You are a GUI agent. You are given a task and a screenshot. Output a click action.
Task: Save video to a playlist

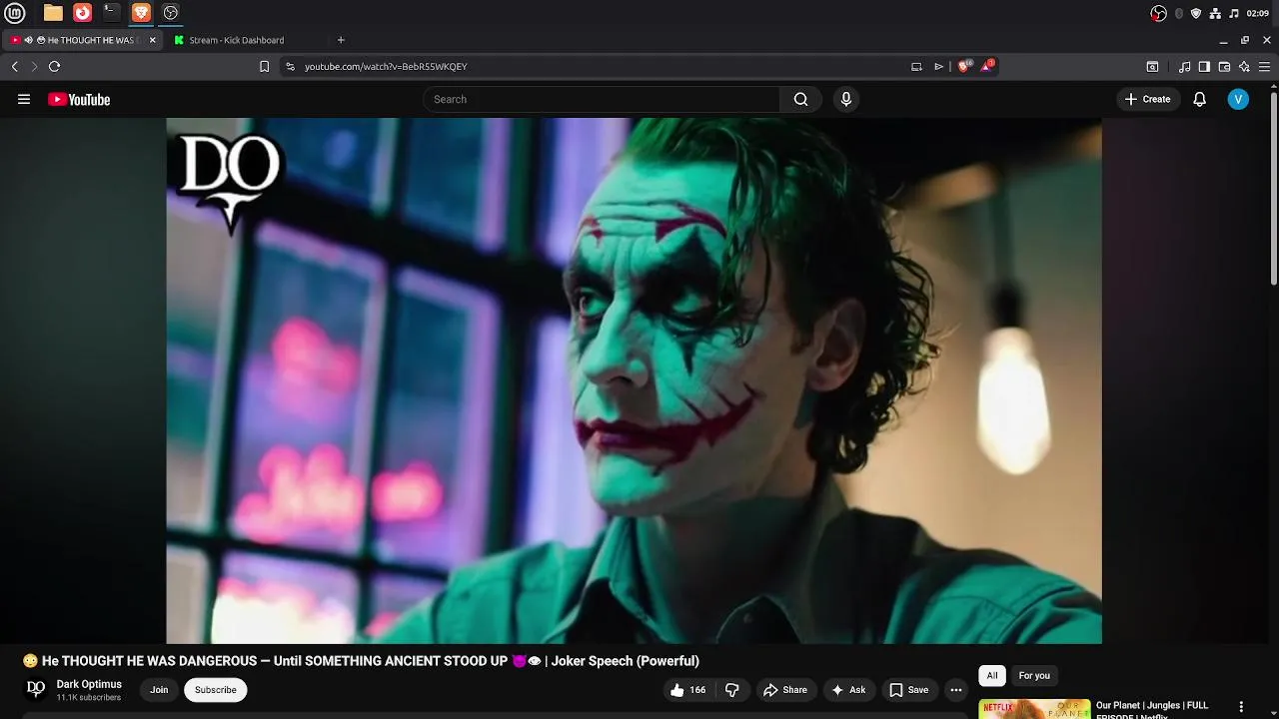pyautogui.click(x=909, y=690)
